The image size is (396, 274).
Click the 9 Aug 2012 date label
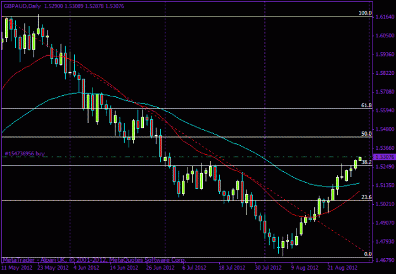pos(304,268)
